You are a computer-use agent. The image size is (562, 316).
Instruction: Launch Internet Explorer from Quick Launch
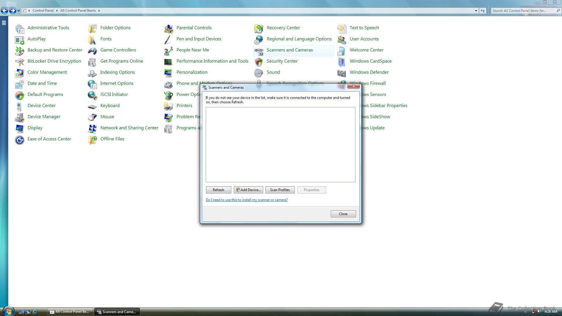point(35,312)
